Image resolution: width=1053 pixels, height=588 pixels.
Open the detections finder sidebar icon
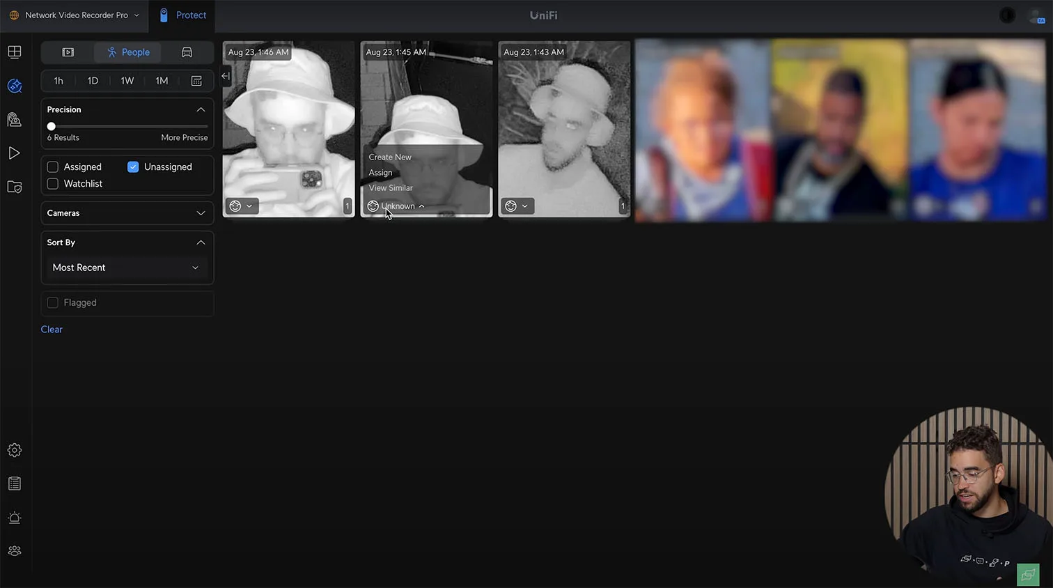pyautogui.click(x=15, y=86)
